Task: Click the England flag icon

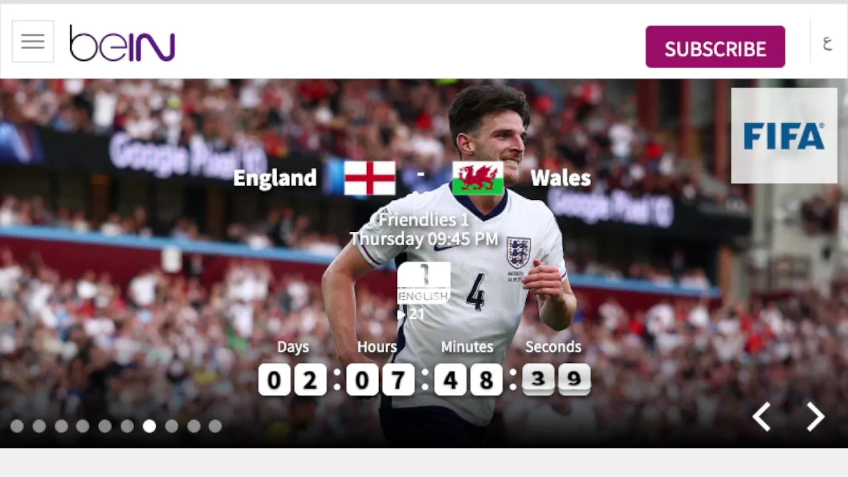Action: (370, 178)
